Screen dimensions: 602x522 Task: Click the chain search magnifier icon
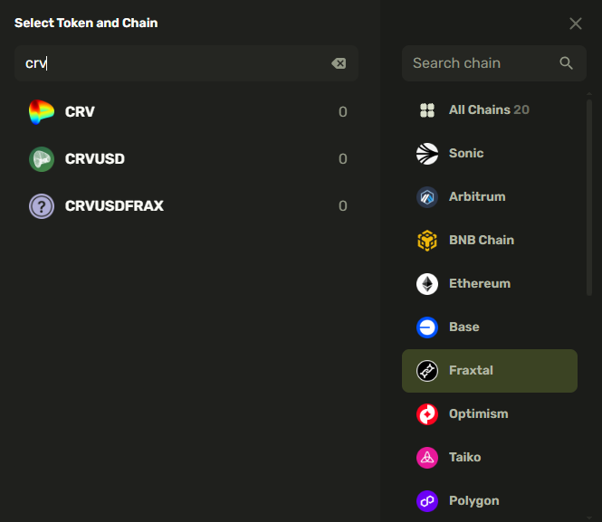(x=567, y=63)
